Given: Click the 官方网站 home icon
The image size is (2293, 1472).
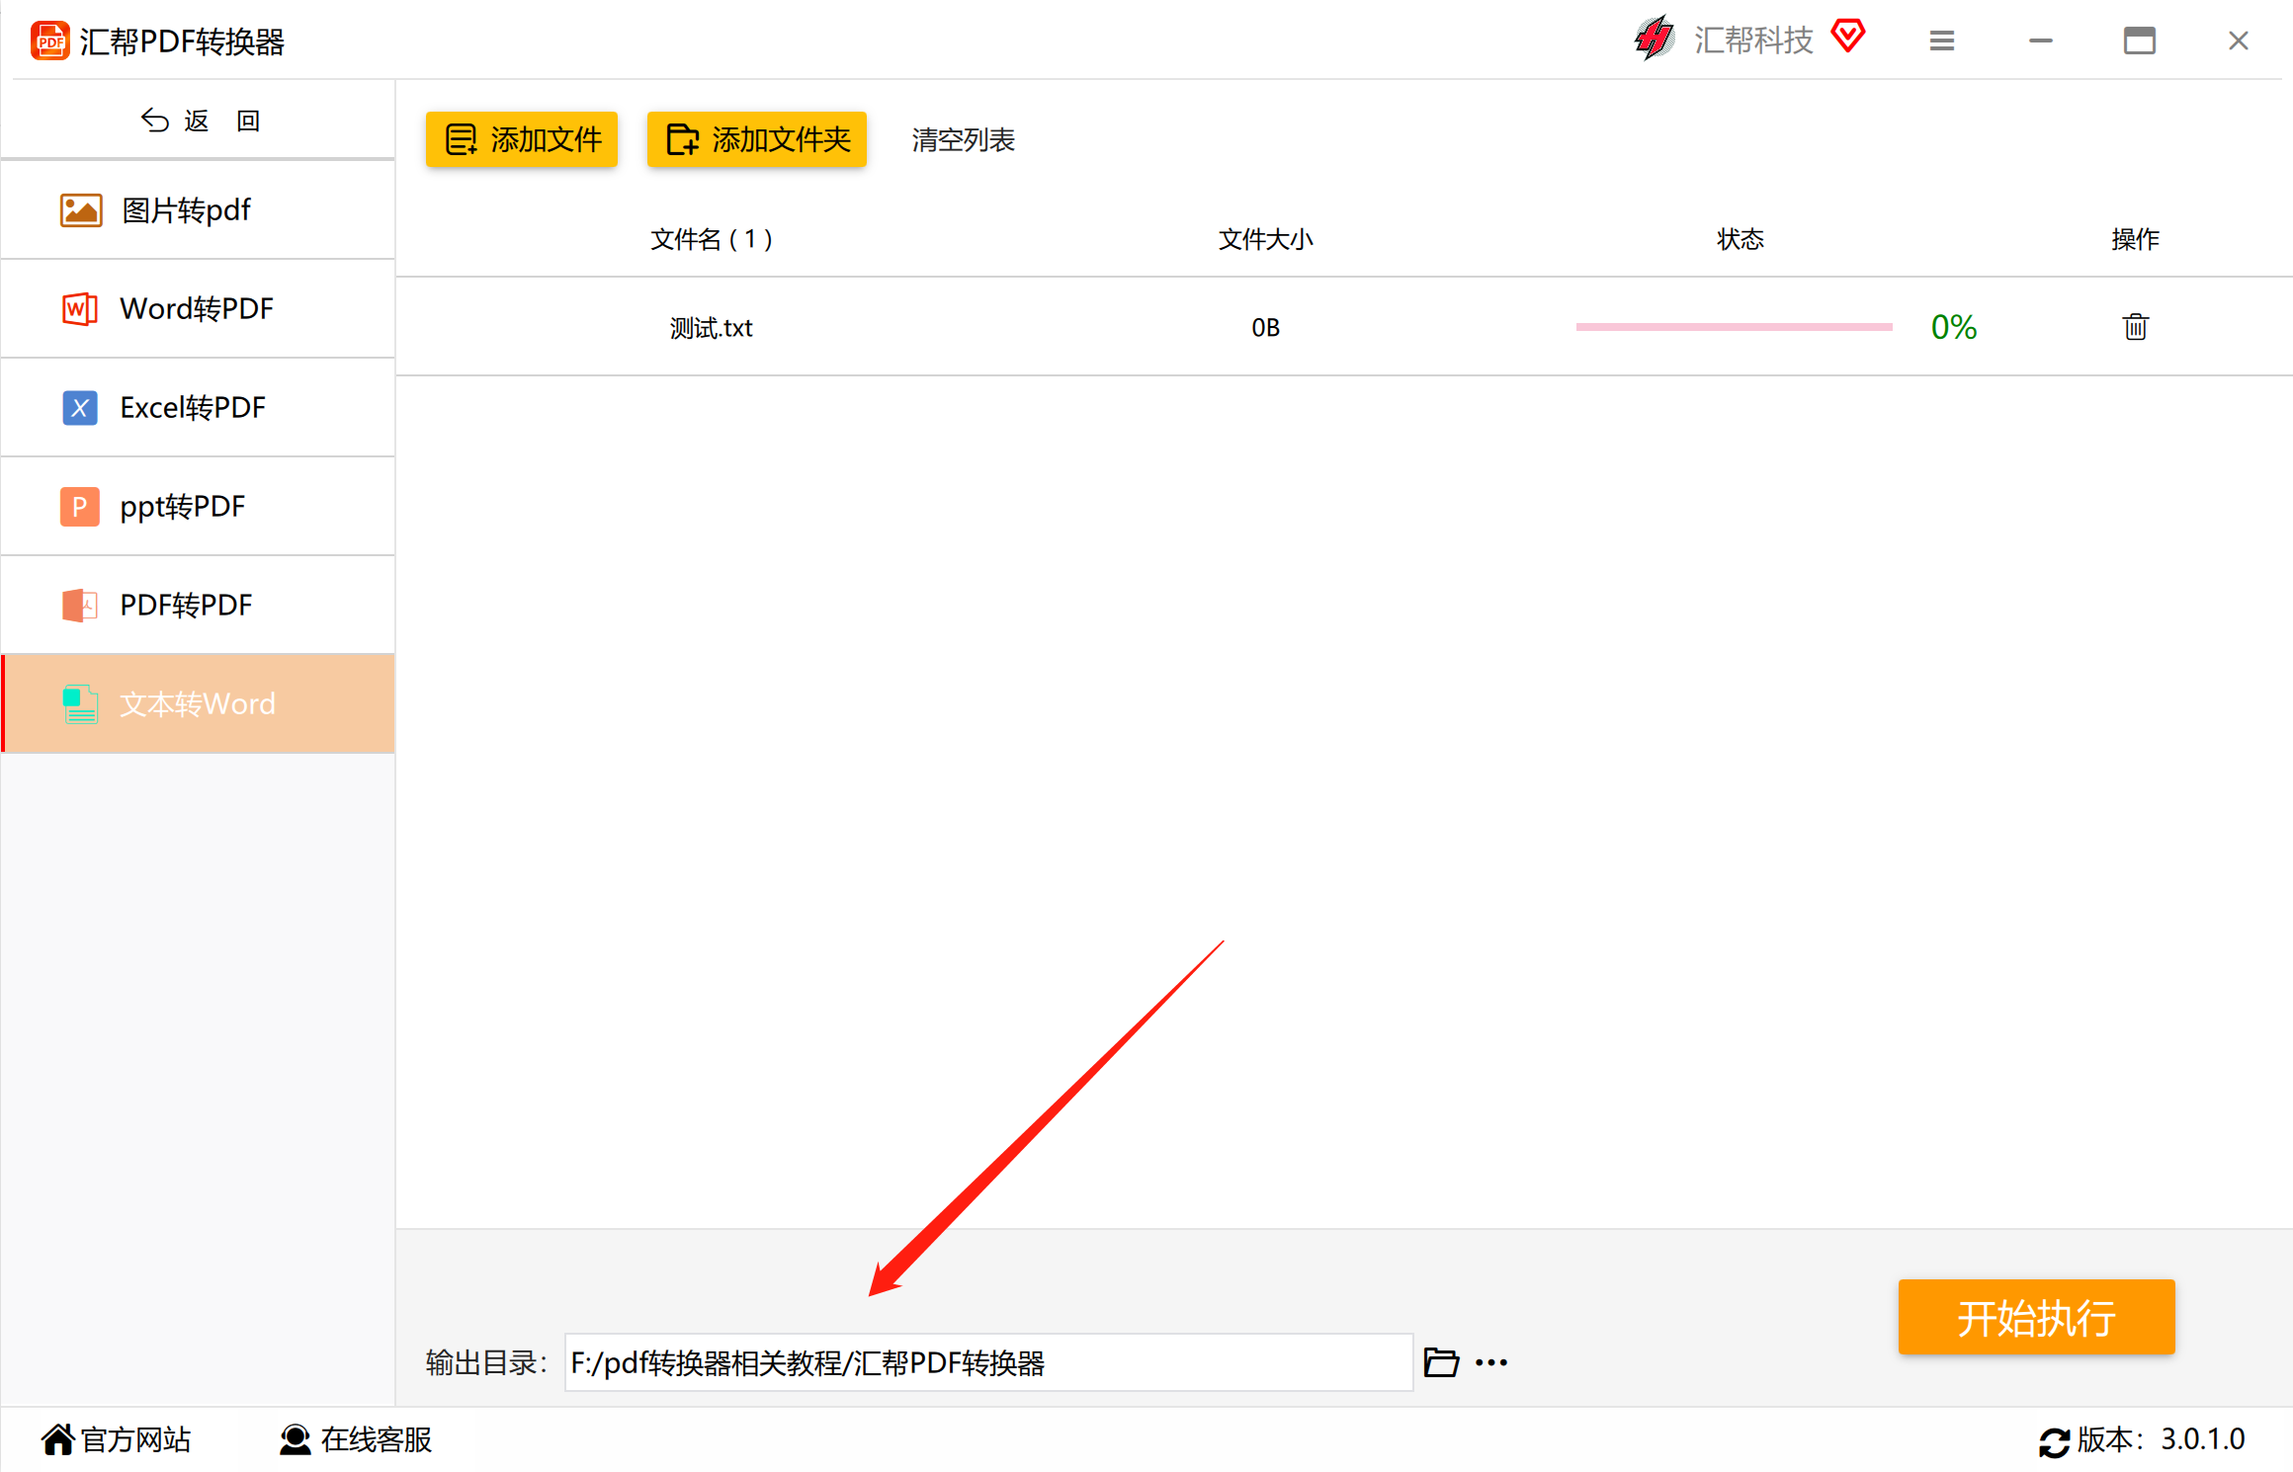Looking at the screenshot, I should 58,1439.
